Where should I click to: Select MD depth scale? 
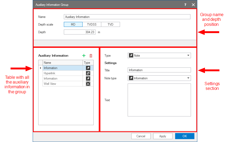tap(73, 25)
